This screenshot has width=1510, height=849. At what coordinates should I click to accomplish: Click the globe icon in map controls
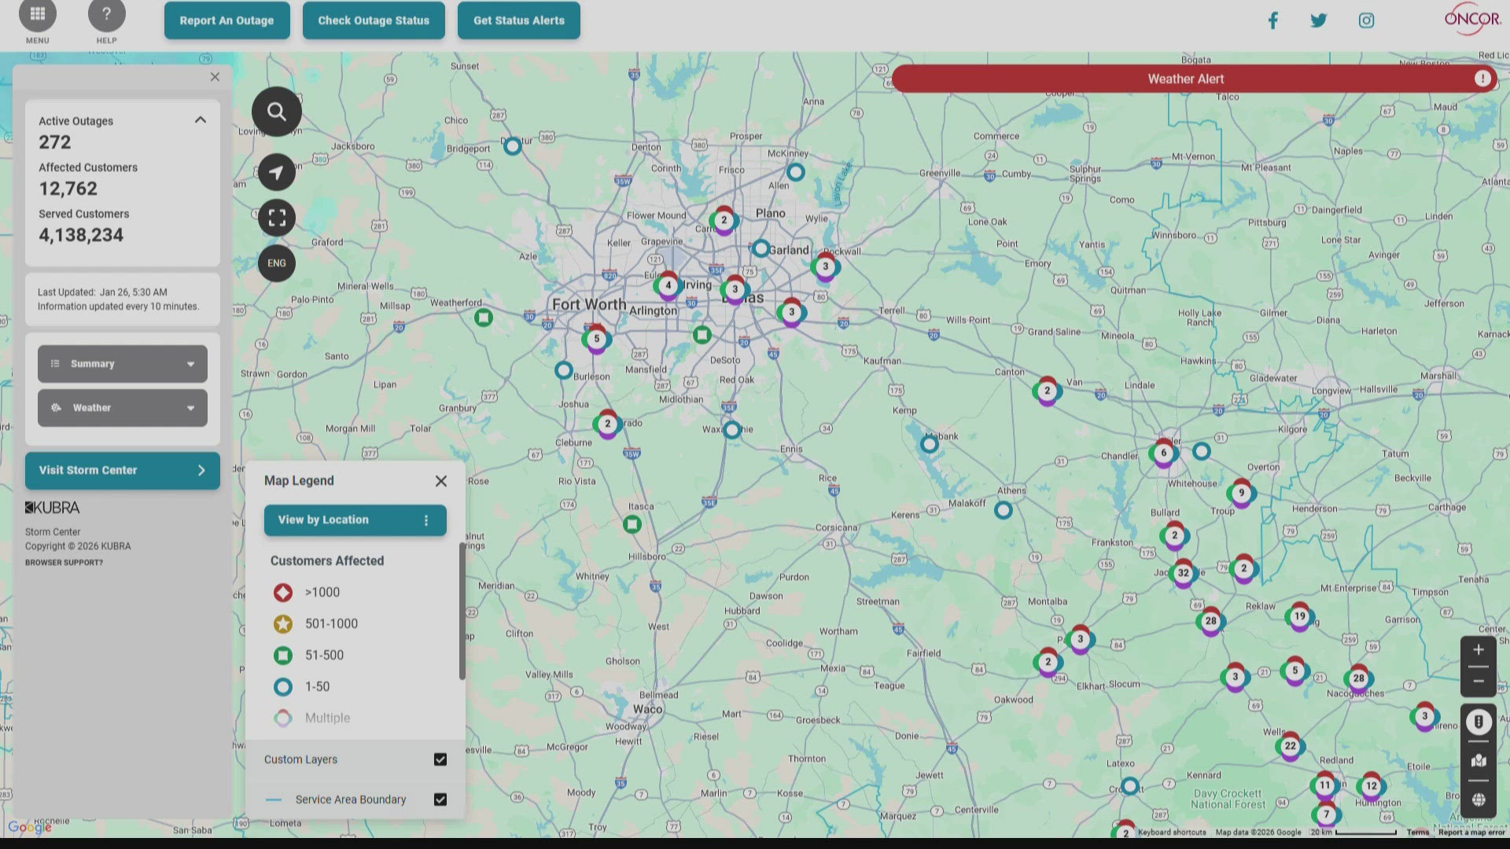point(1479,799)
